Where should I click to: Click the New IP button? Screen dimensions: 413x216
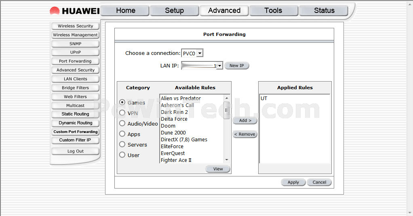[236, 65]
